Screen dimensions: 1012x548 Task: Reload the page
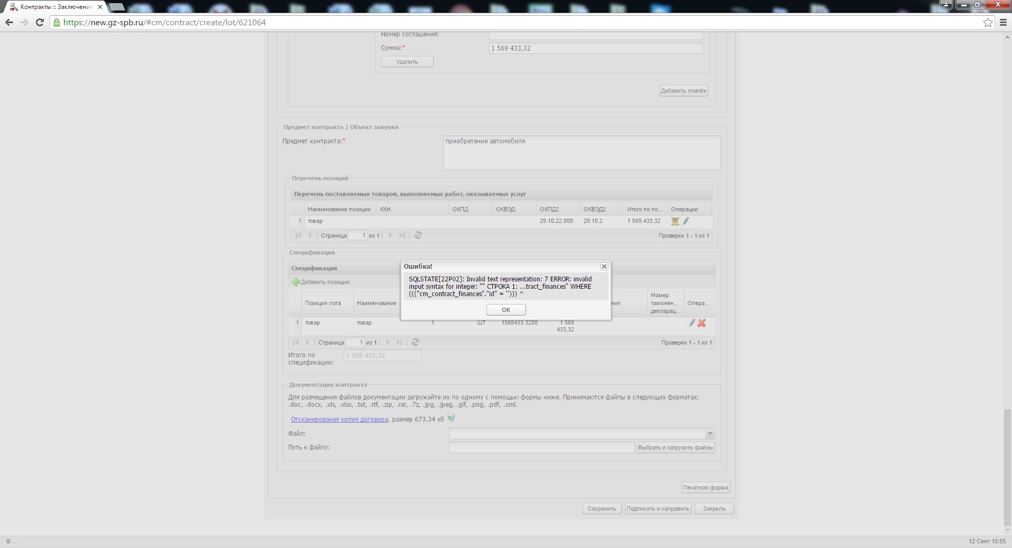click(x=40, y=22)
